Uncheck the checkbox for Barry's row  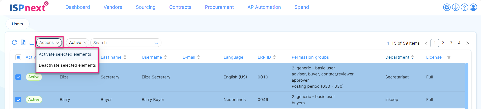point(18,99)
